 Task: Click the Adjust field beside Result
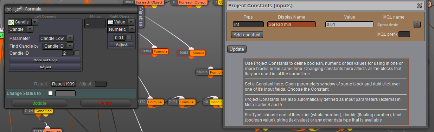click(101, 84)
